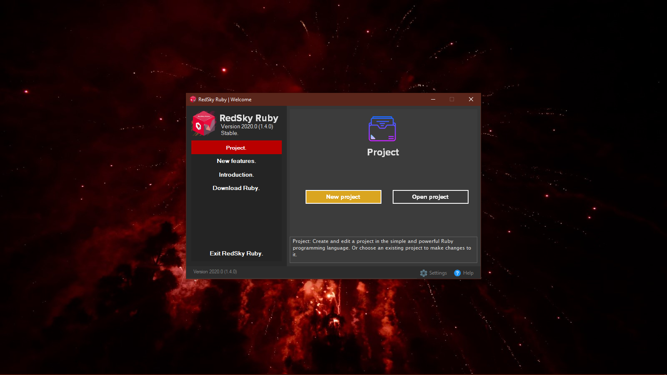Select the Project tab in sidebar
The image size is (667, 375).
click(236, 147)
